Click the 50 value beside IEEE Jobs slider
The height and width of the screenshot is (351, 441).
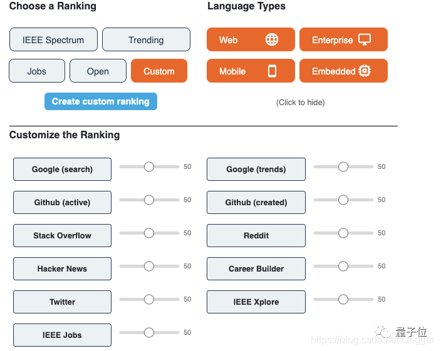187,332
